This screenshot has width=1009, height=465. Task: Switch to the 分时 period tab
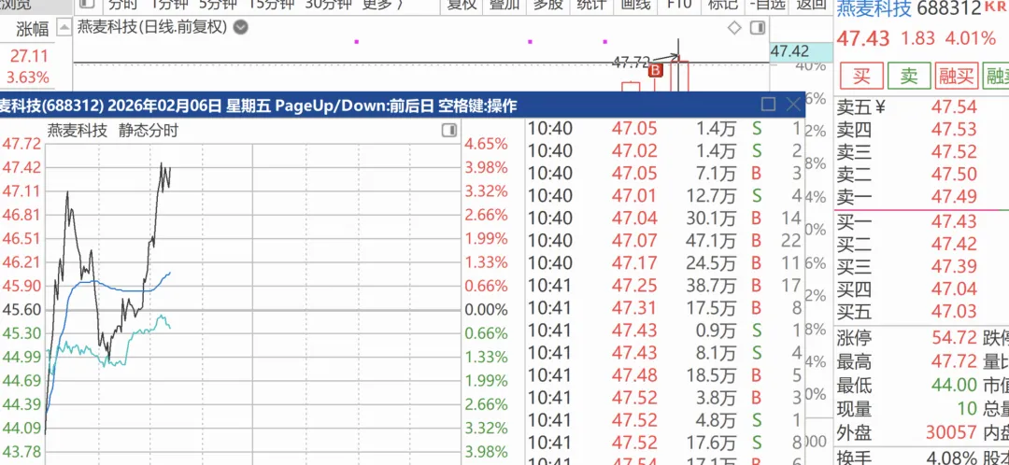(x=122, y=4)
